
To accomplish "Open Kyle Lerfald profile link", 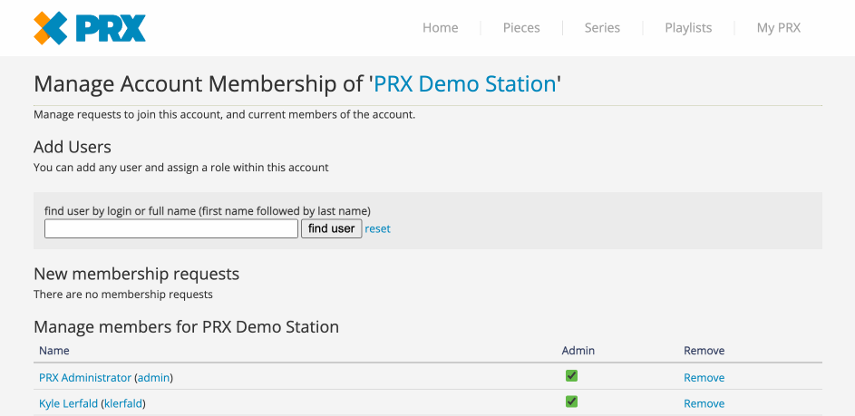I will (69, 404).
